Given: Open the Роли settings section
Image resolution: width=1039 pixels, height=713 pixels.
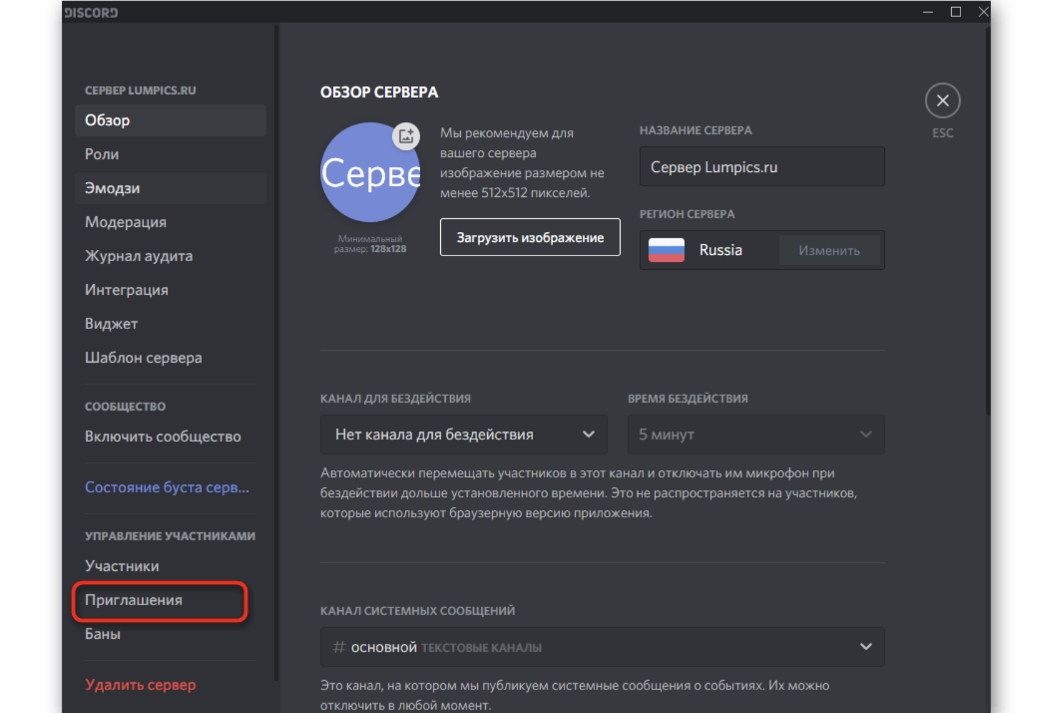Looking at the screenshot, I should click(102, 154).
